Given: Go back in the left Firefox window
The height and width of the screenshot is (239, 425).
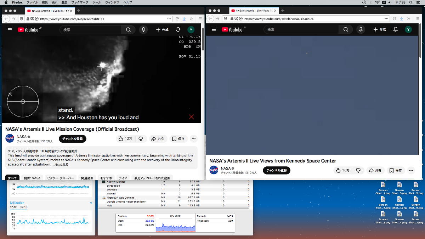Looking at the screenshot, I should tap(6, 19).
